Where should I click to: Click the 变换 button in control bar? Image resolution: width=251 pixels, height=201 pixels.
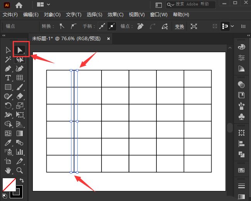(179, 26)
